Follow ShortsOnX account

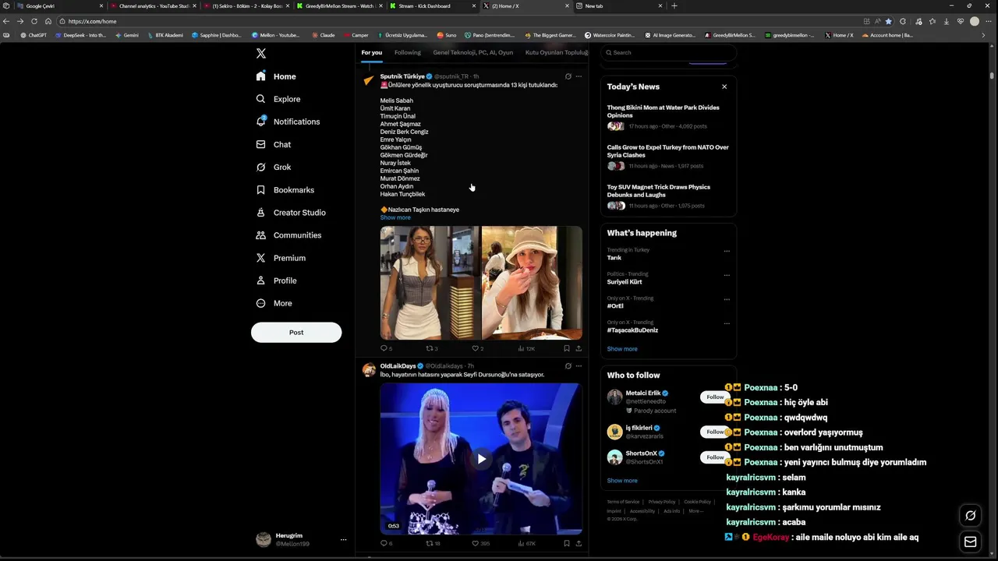[x=715, y=457]
